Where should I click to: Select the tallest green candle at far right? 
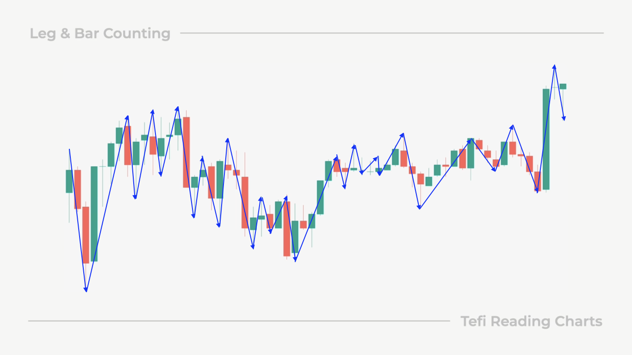(546, 139)
